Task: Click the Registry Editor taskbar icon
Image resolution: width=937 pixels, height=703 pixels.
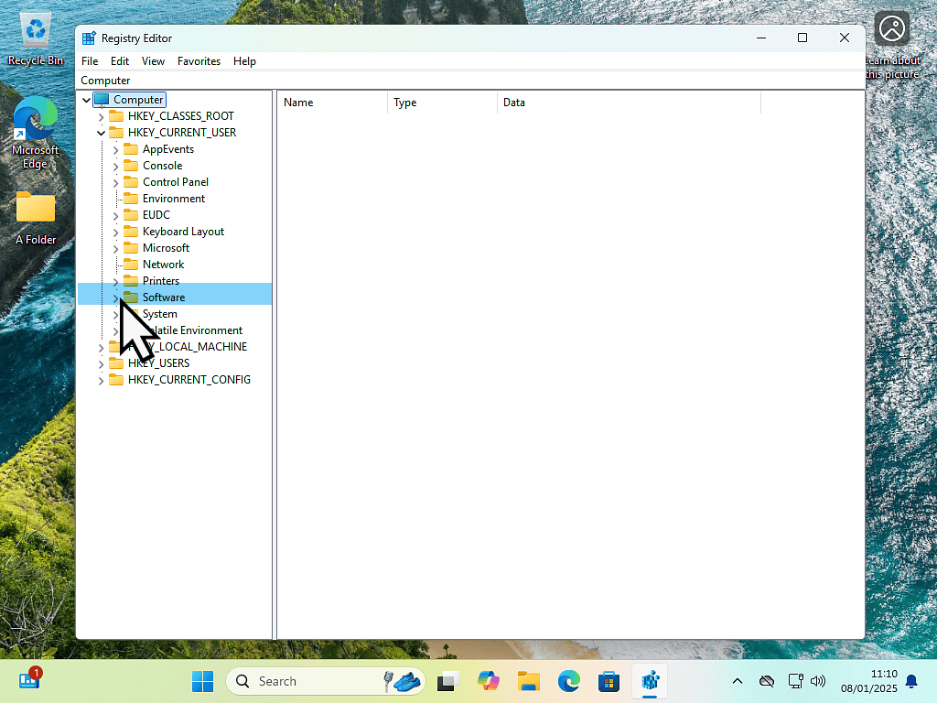Action: 651,681
